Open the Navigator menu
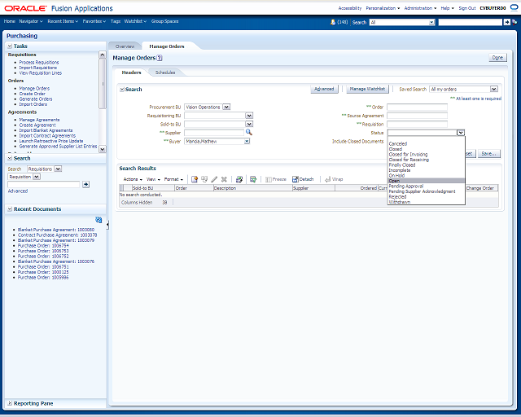Screen dimensions: 521x417 [x=31, y=21]
